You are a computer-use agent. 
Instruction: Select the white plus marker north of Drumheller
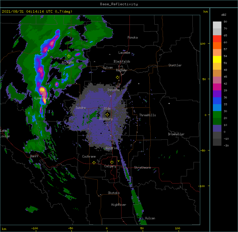(169, 103)
